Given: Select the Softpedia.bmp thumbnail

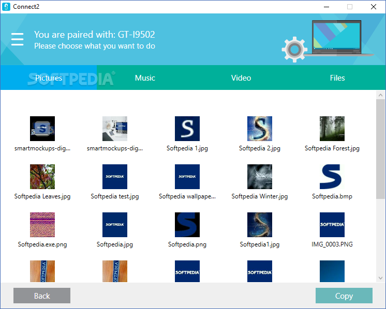Looking at the screenshot, I should pos(332,177).
